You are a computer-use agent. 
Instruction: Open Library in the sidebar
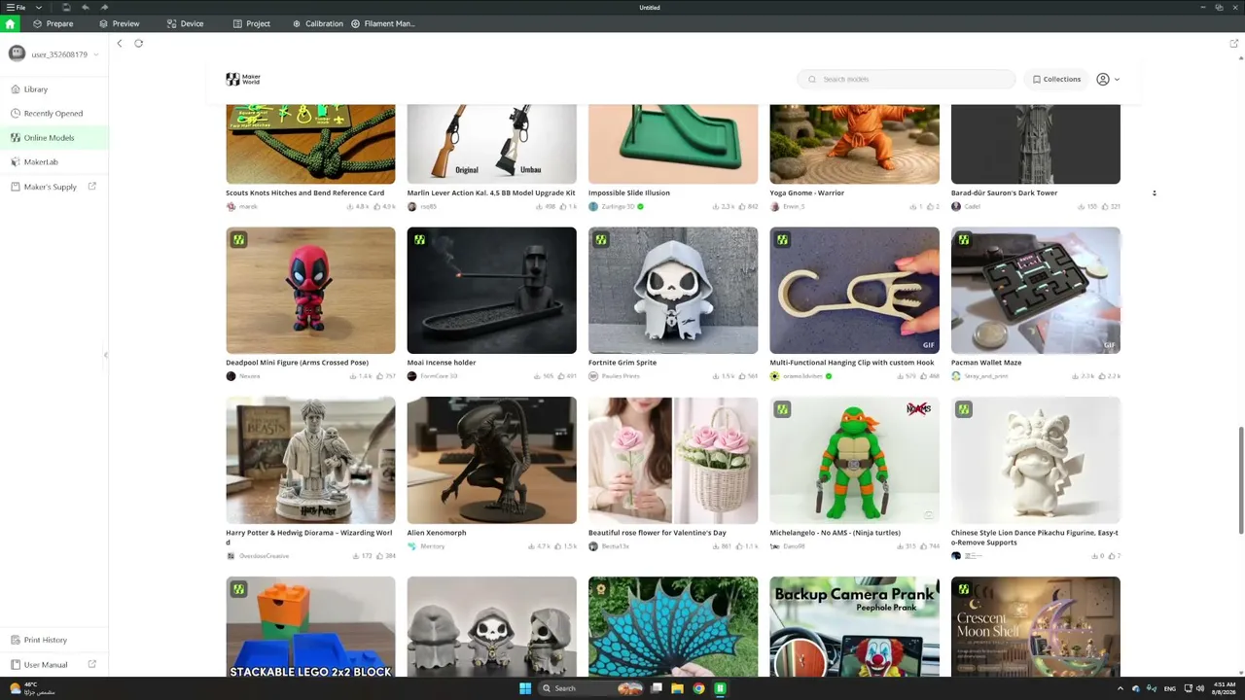(x=54, y=89)
